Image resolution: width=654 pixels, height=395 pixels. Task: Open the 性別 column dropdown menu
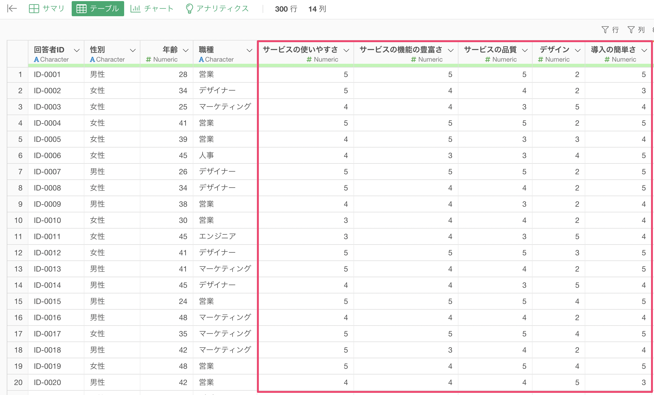point(133,50)
